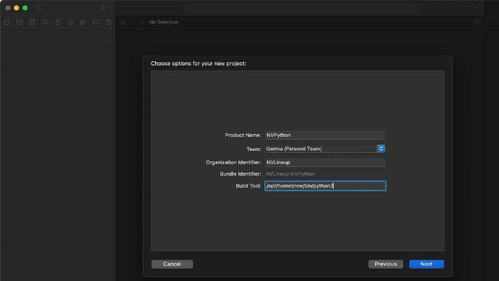Image resolution: width=499 pixels, height=281 pixels.
Task: Open the Source Control navigator
Action: 19,22
